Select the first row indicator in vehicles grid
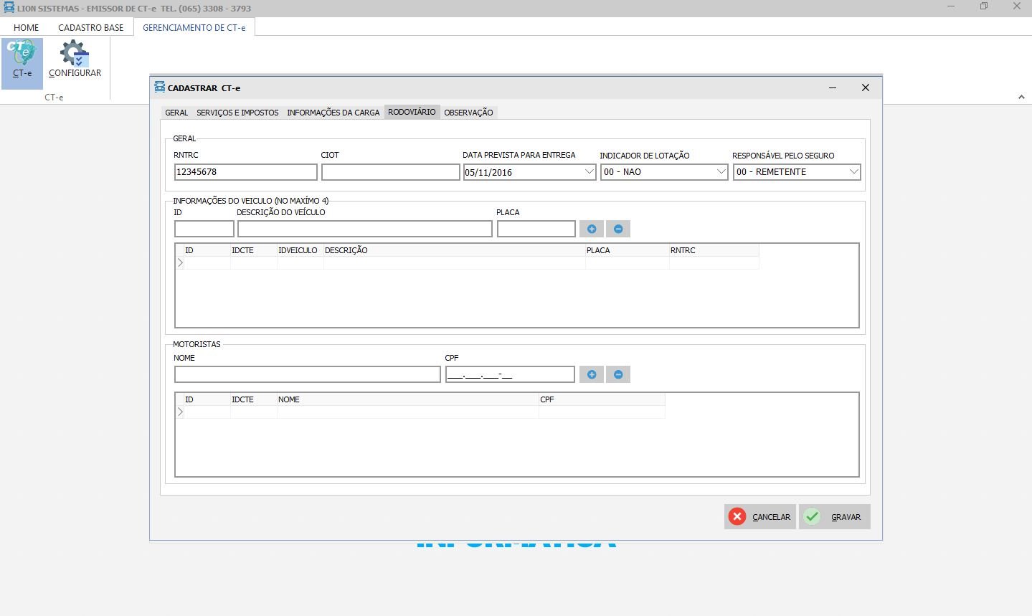Screen dimensions: 1032x616 pos(180,263)
